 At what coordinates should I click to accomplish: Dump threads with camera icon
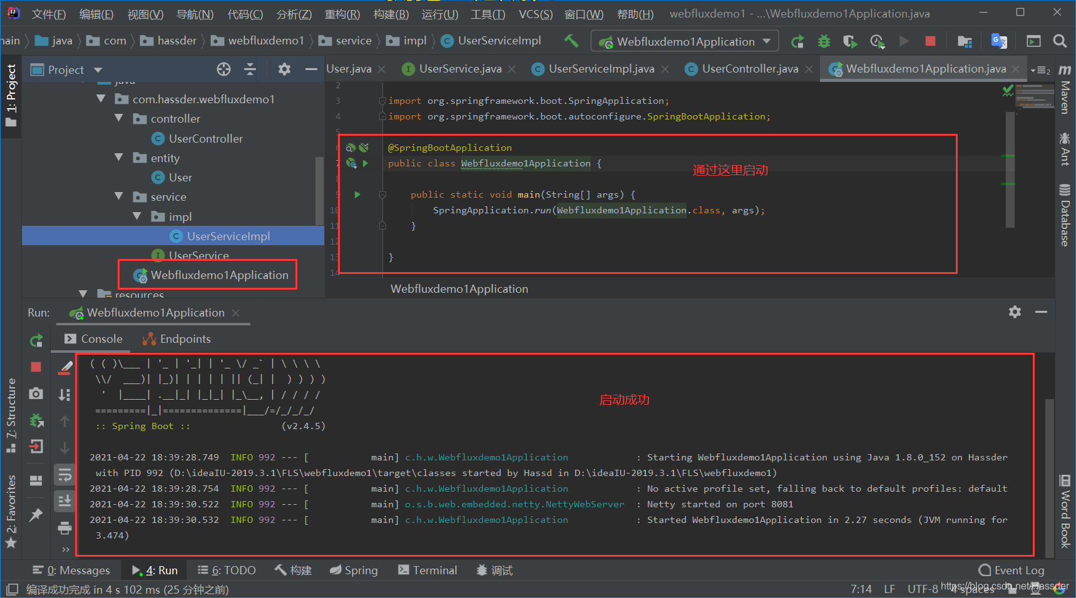click(36, 393)
